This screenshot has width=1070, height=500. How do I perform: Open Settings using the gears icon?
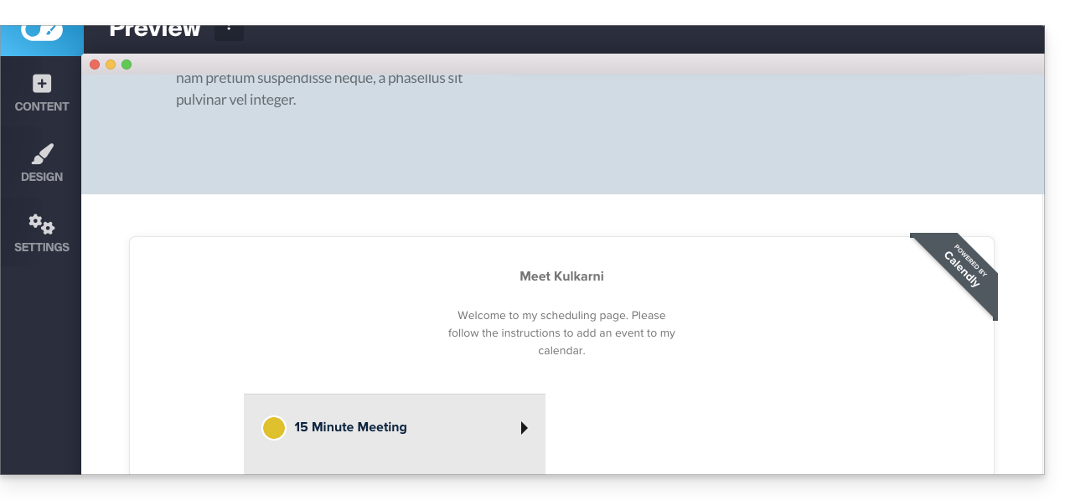[x=42, y=224]
